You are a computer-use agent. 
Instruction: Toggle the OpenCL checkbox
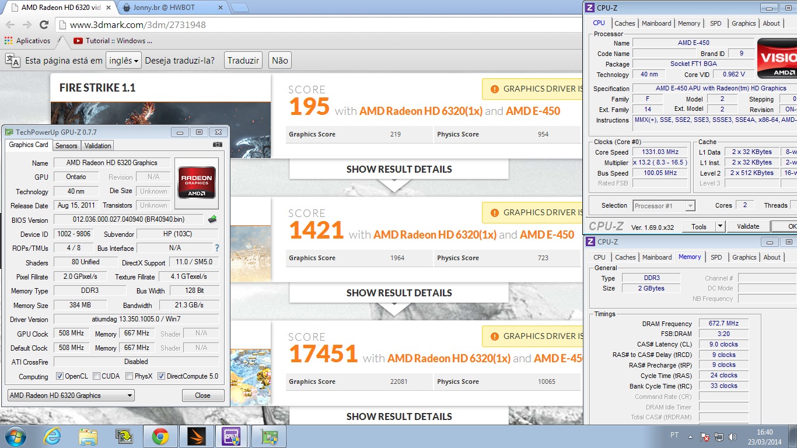coord(60,376)
